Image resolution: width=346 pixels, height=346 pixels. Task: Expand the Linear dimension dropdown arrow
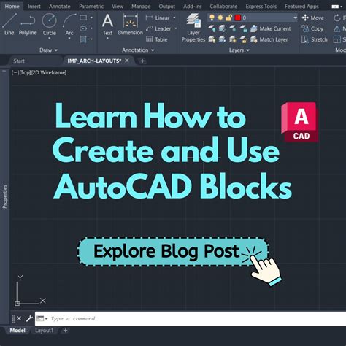pos(174,18)
